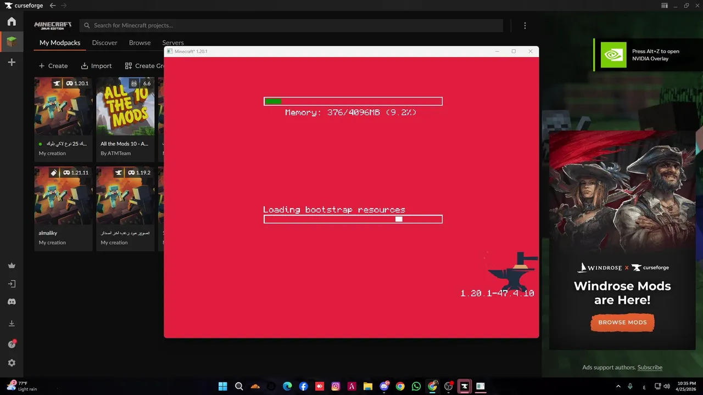Open Instagram from the taskbar
Viewport: 703px width, 395px height.
[x=336, y=386]
